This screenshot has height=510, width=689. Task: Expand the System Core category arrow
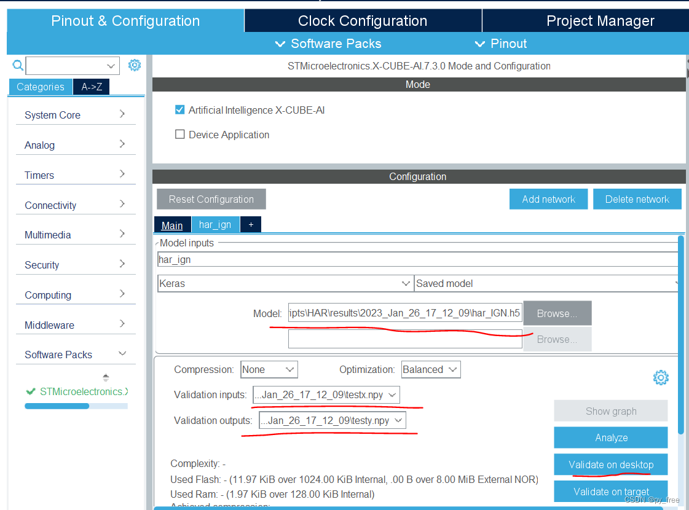(122, 114)
